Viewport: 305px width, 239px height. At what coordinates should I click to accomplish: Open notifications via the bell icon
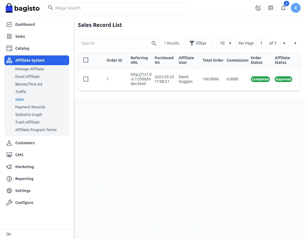click(283, 8)
